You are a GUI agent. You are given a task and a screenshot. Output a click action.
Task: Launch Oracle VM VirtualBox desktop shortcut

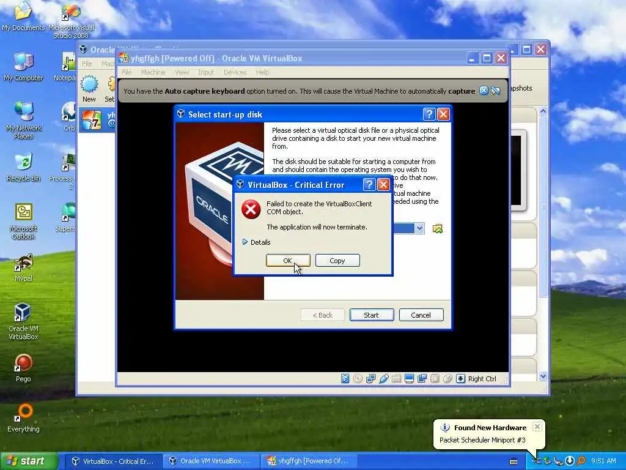pos(23,322)
